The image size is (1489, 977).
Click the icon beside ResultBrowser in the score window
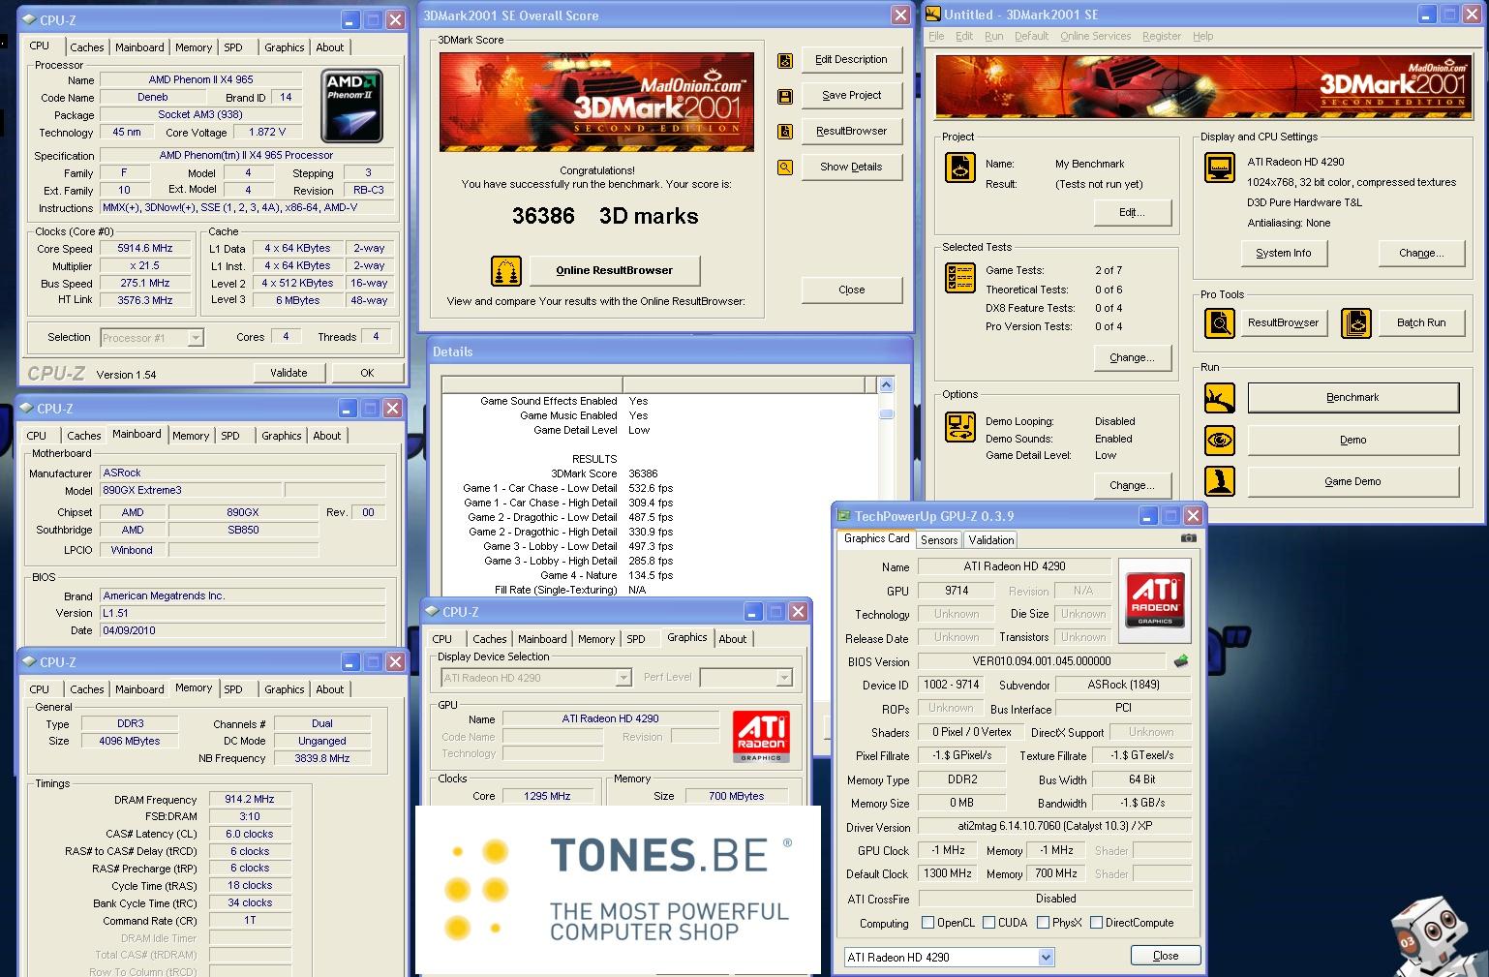[785, 132]
